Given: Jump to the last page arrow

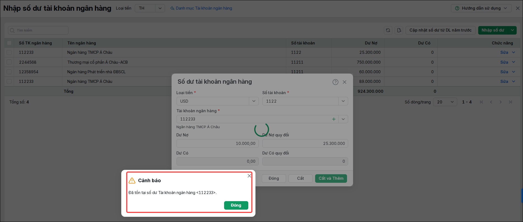Looking at the screenshot, I should tap(510, 102).
